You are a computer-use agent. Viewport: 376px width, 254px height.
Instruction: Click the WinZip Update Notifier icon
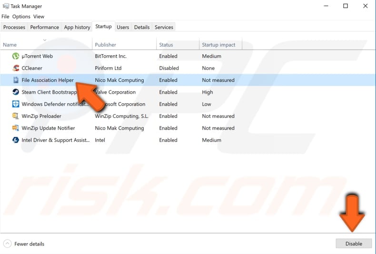coord(16,128)
